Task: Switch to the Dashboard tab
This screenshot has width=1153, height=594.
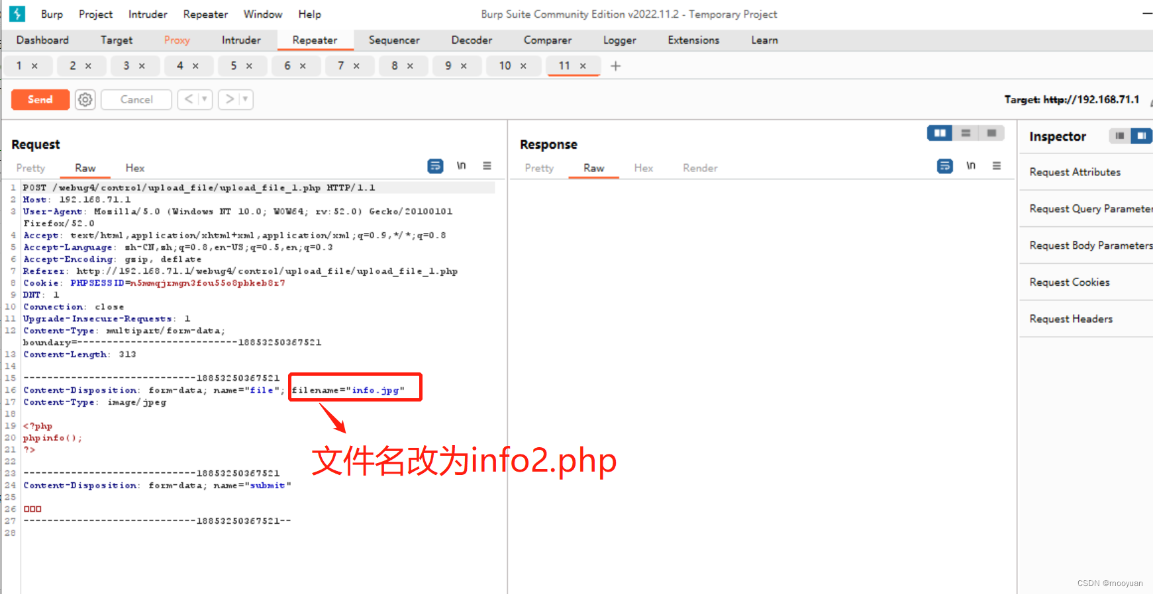Action: [42, 40]
